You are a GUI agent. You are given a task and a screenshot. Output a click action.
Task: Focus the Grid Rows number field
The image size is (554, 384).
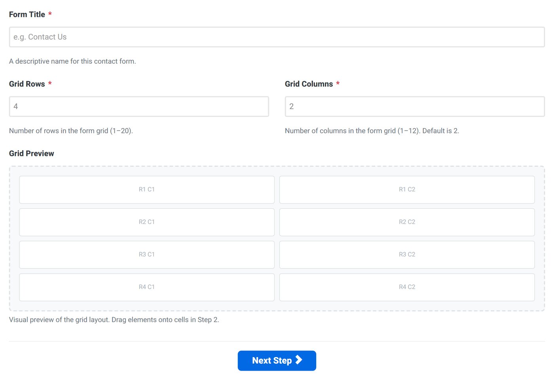click(x=139, y=106)
